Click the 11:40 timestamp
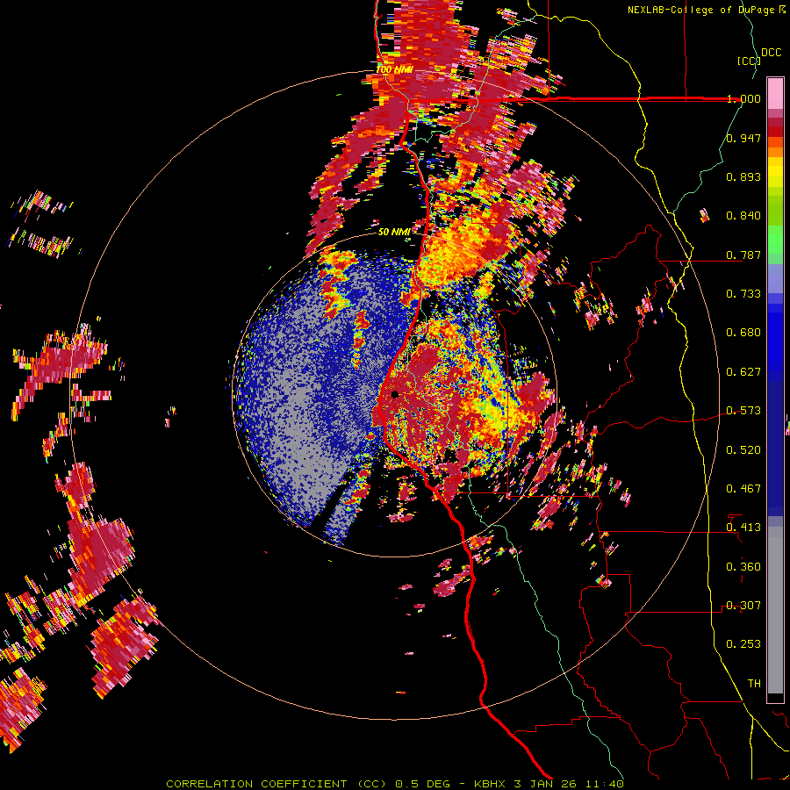The image size is (790, 790). point(605,784)
